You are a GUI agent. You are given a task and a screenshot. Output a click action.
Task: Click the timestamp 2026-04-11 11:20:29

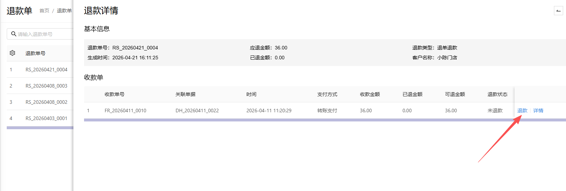click(x=269, y=111)
